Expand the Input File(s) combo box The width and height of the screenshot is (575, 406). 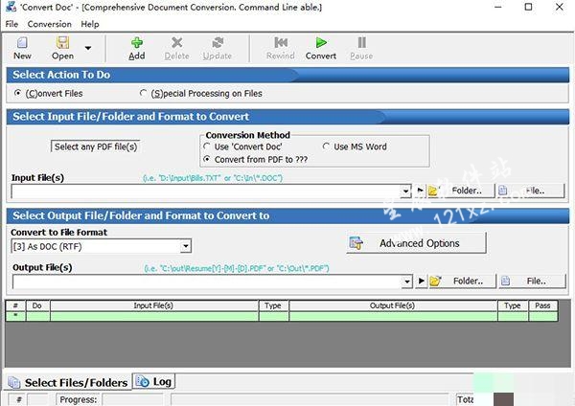pyautogui.click(x=406, y=192)
